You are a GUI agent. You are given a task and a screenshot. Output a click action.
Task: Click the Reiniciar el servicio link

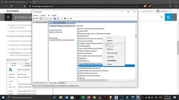[52, 32]
